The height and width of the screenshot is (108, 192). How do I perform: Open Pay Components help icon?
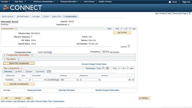(22, 68)
